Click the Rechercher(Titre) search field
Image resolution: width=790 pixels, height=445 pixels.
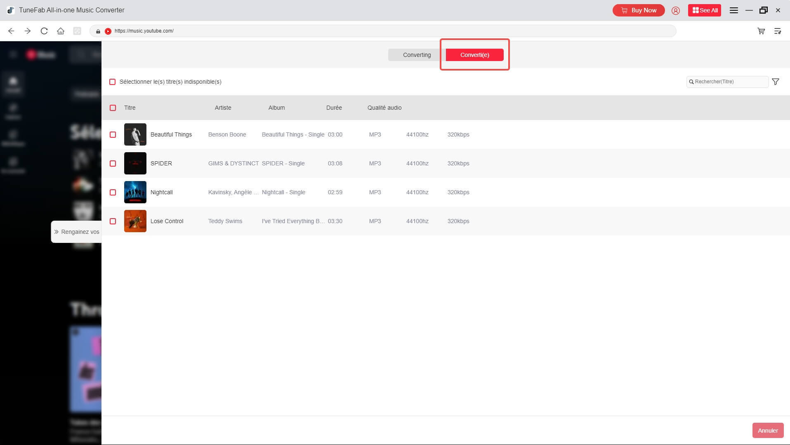pos(727,82)
